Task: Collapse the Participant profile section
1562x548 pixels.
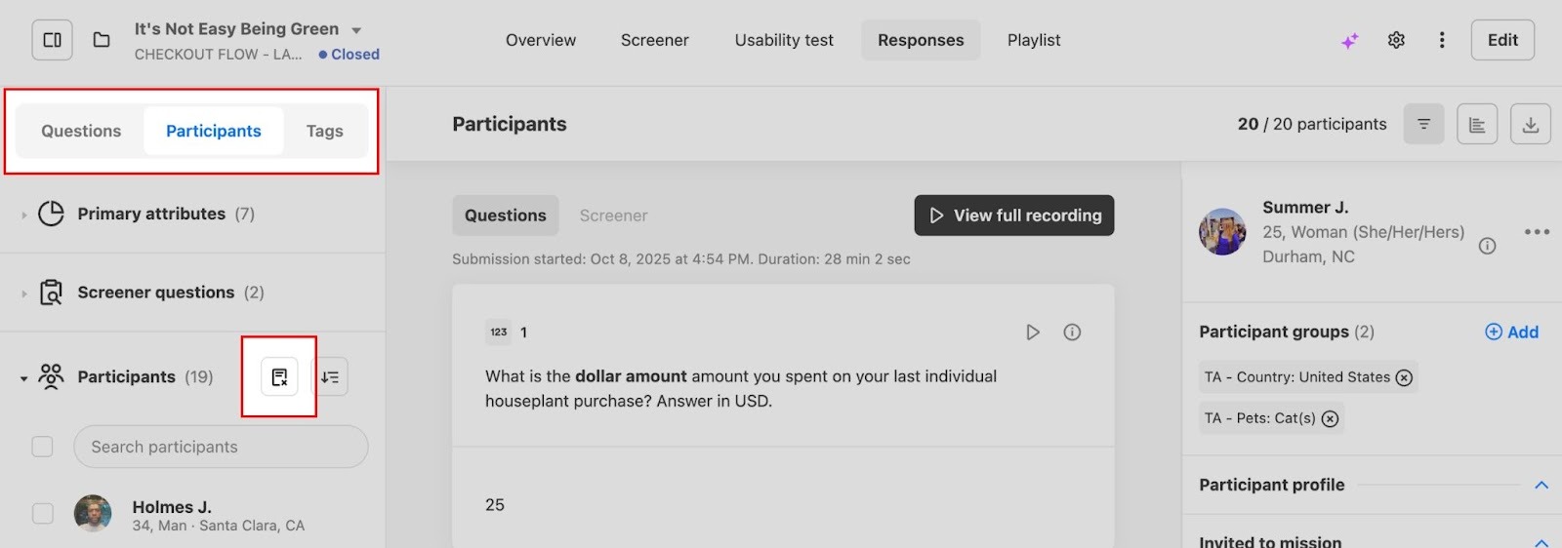Action: pyautogui.click(x=1541, y=485)
